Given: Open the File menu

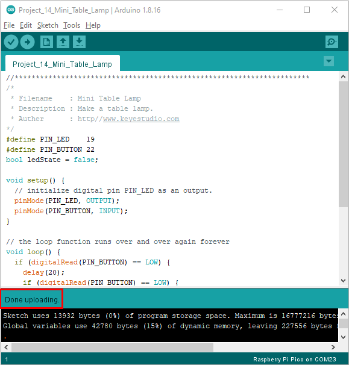Looking at the screenshot, I should pyautogui.click(x=9, y=25).
